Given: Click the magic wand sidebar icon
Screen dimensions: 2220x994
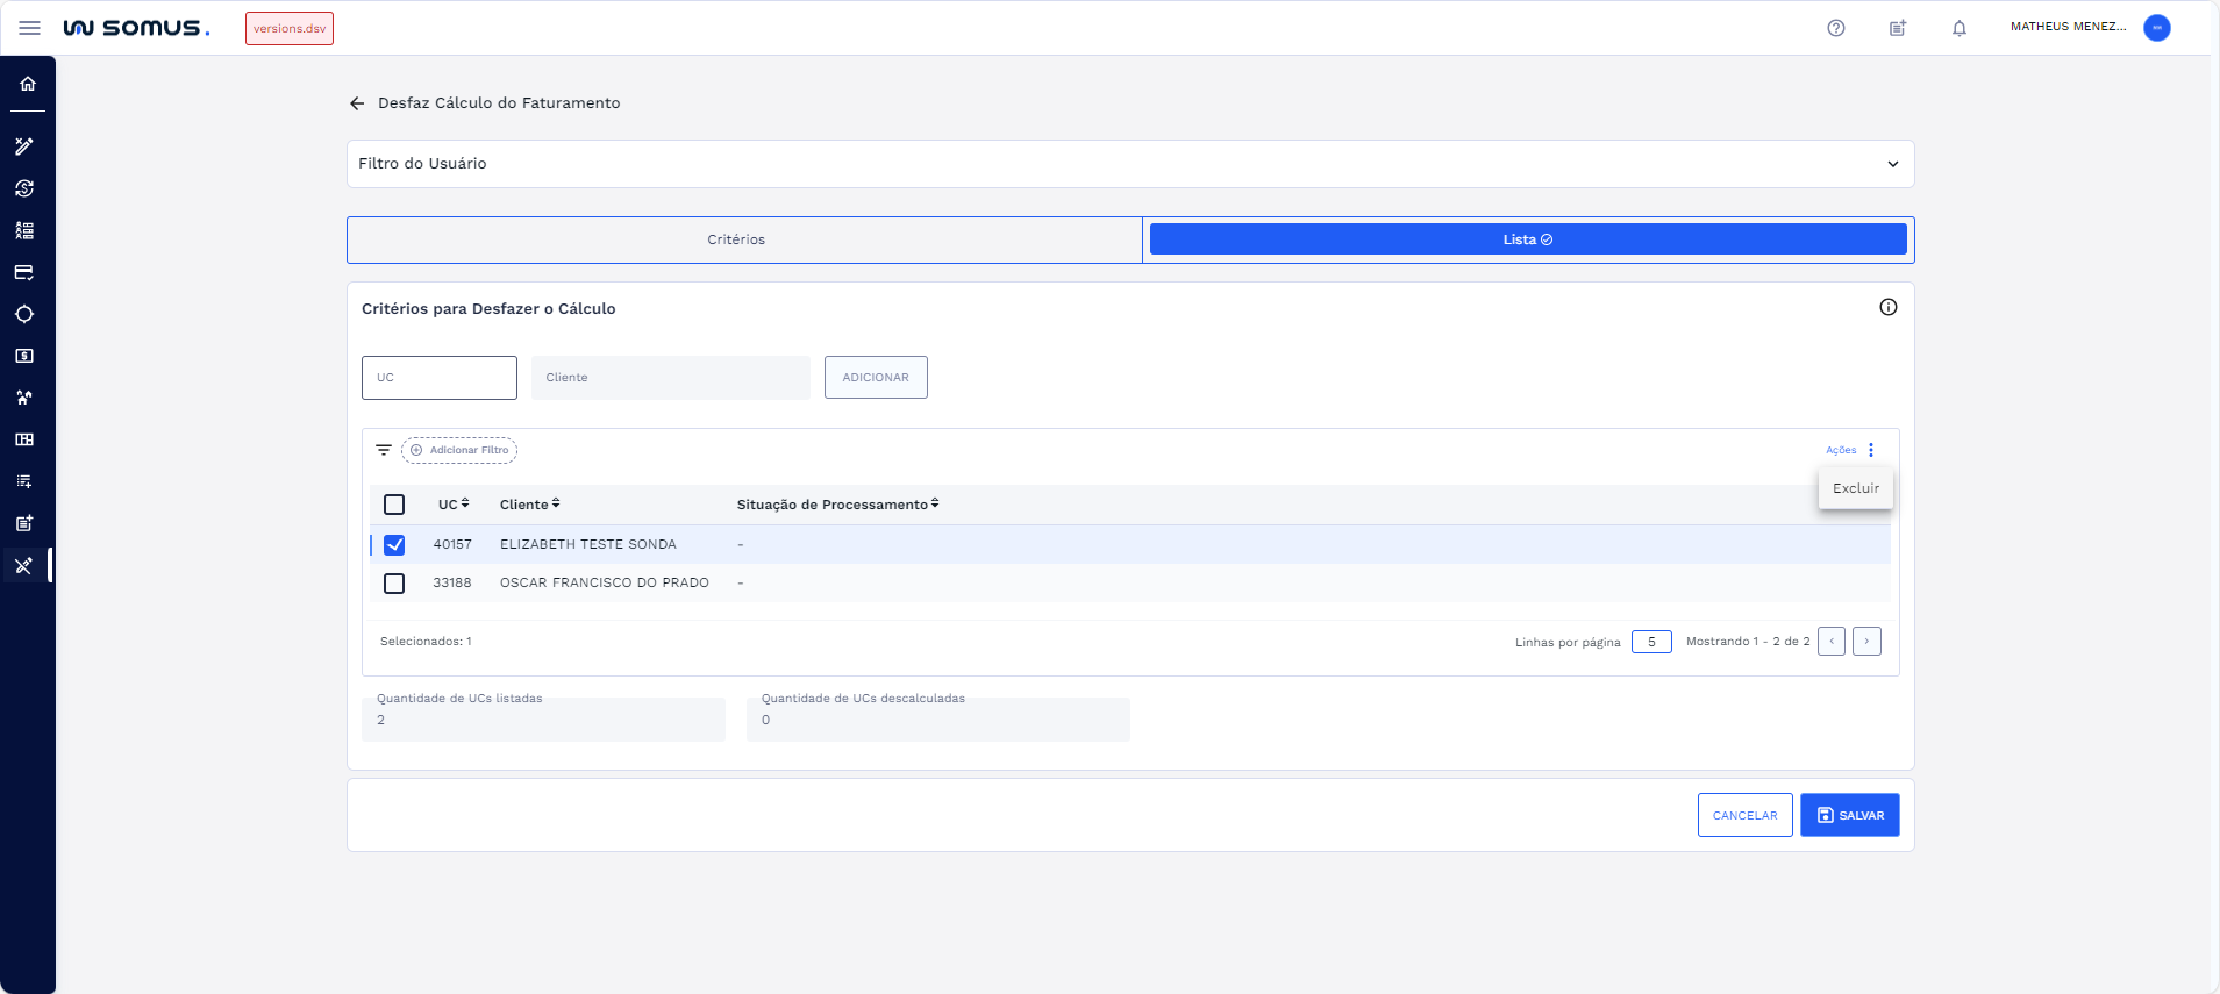Looking at the screenshot, I should [24, 145].
